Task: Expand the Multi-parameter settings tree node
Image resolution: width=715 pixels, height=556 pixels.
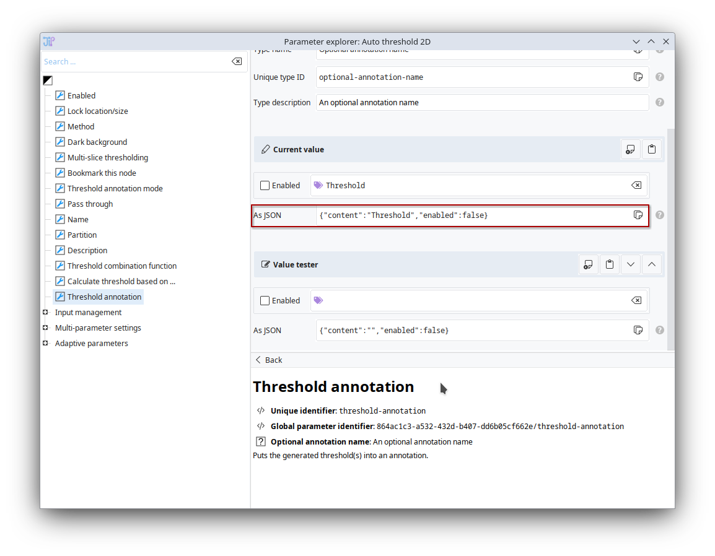Action: [45, 328]
